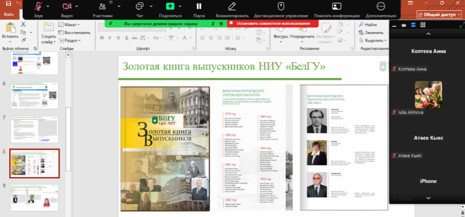Toggle bold Ж formatting

(x=102, y=38)
